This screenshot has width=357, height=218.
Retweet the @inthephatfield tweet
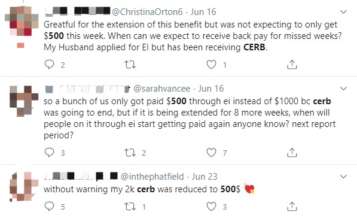pos(130,207)
